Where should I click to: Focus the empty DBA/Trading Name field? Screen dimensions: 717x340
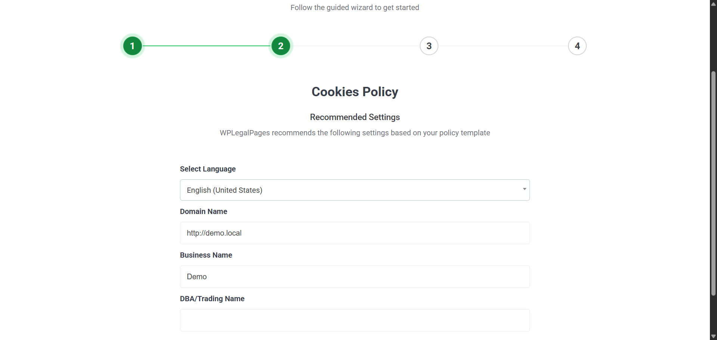(x=354, y=320)
